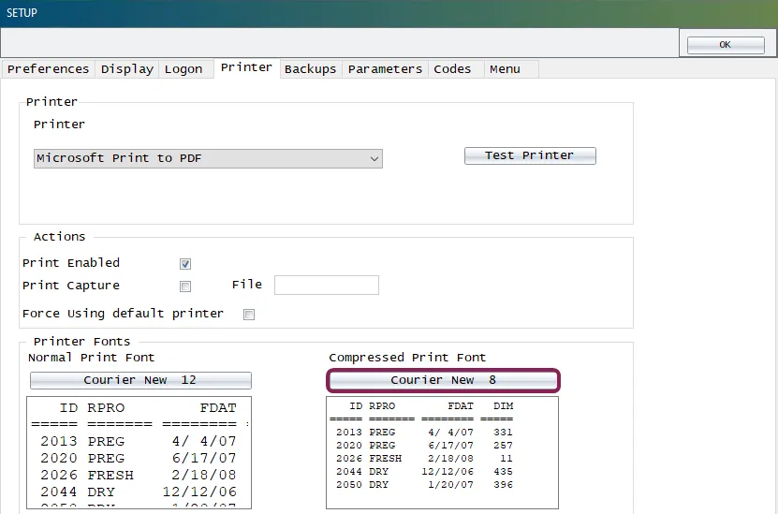The width and height of the screenshot is (778, 514).
Task: Click the 2044 DRY row in the compressed font preview
Action: (424, 471)
